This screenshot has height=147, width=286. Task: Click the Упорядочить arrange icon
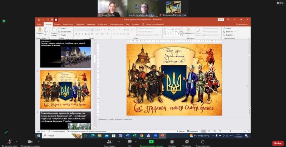(x=188, y=30)
